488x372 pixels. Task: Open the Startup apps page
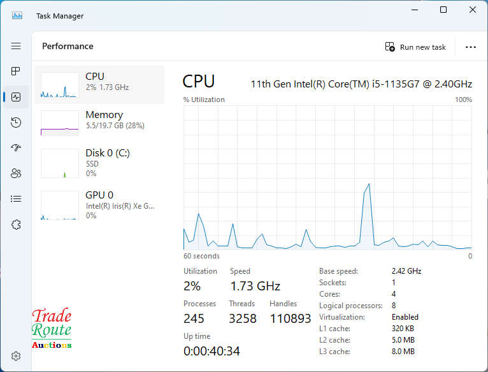tap(16, 148)
